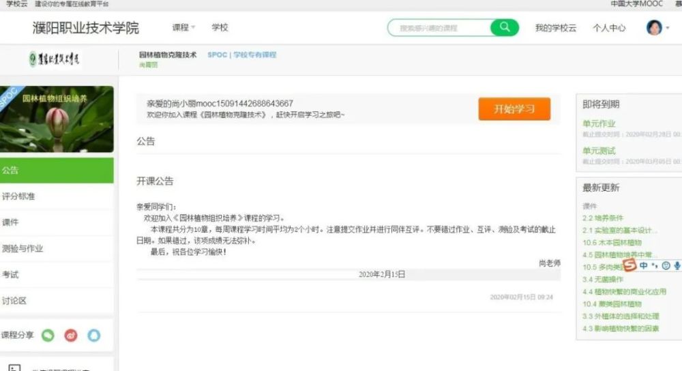Open courseware 3.4 无菌操作

point(603,279)
